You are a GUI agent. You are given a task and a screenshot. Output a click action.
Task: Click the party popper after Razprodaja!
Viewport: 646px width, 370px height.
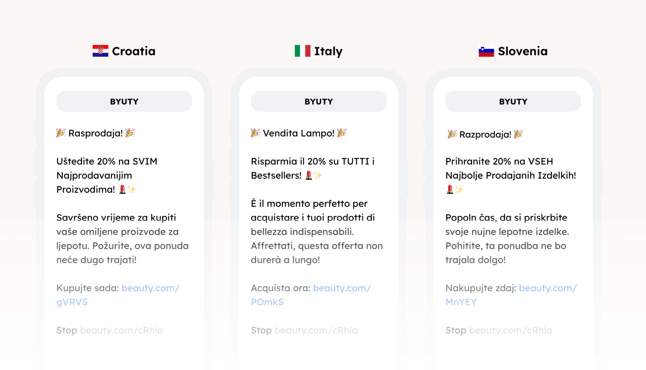coord(518,134)
